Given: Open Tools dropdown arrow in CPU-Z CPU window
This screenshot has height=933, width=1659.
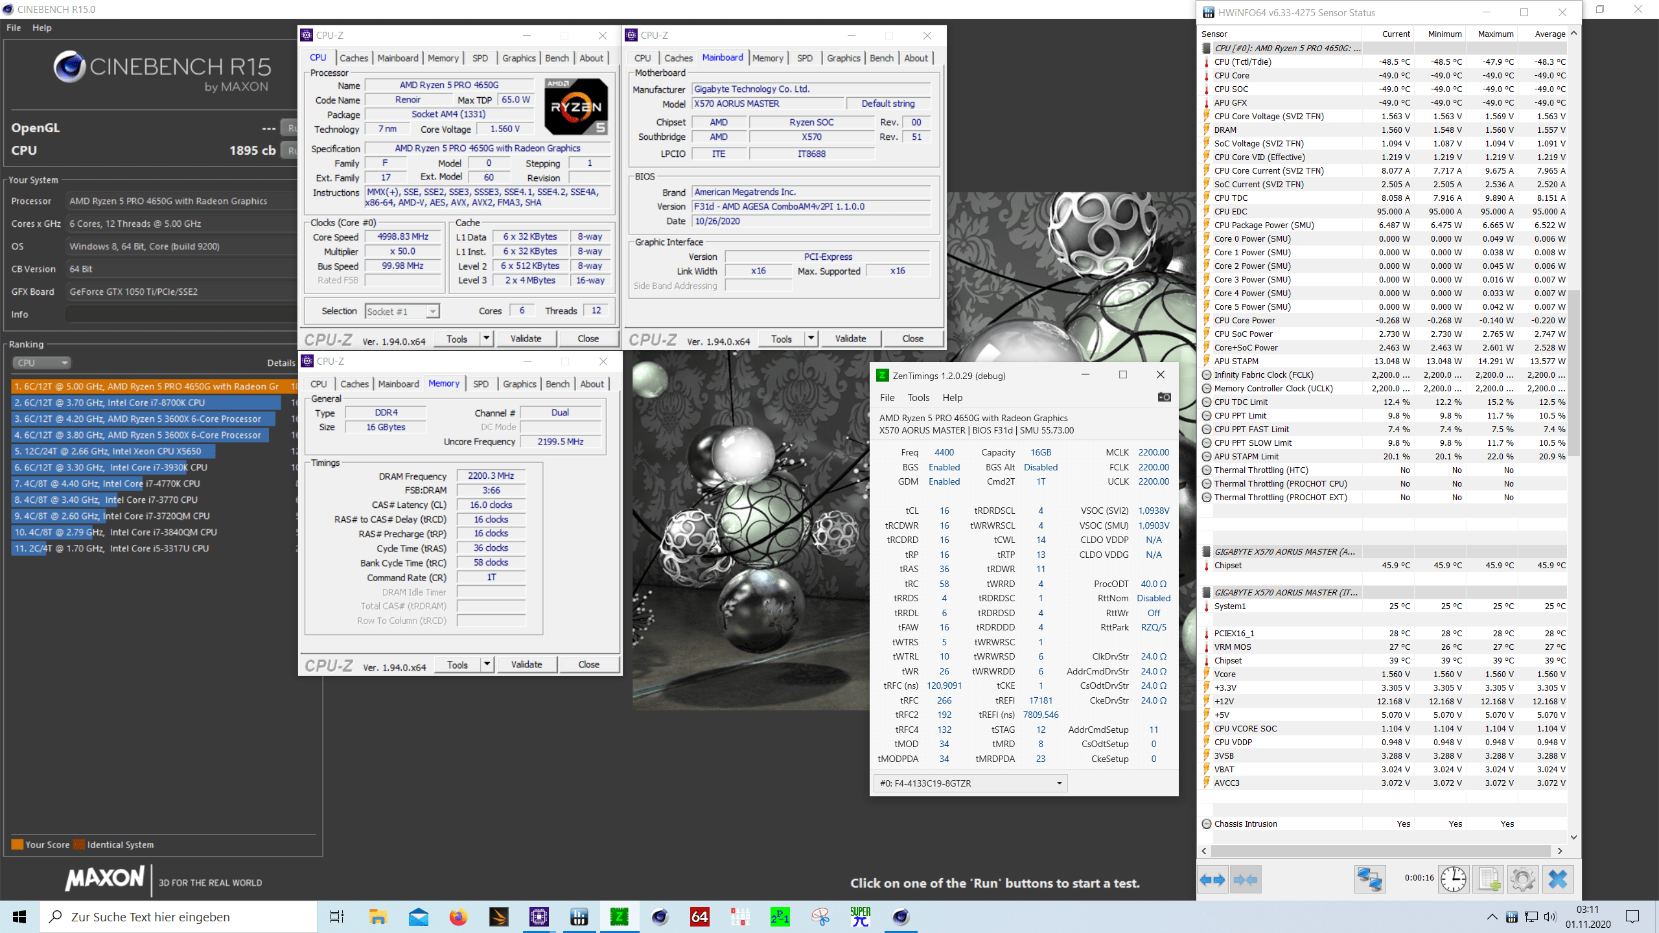Looking at the screenshot, I should (x=486, y=338).
